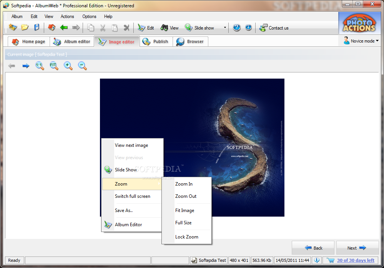Click the View binoculars button

(x=170, y=28)
